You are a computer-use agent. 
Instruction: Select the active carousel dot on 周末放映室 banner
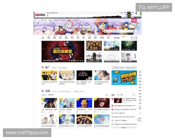(74, 61)
